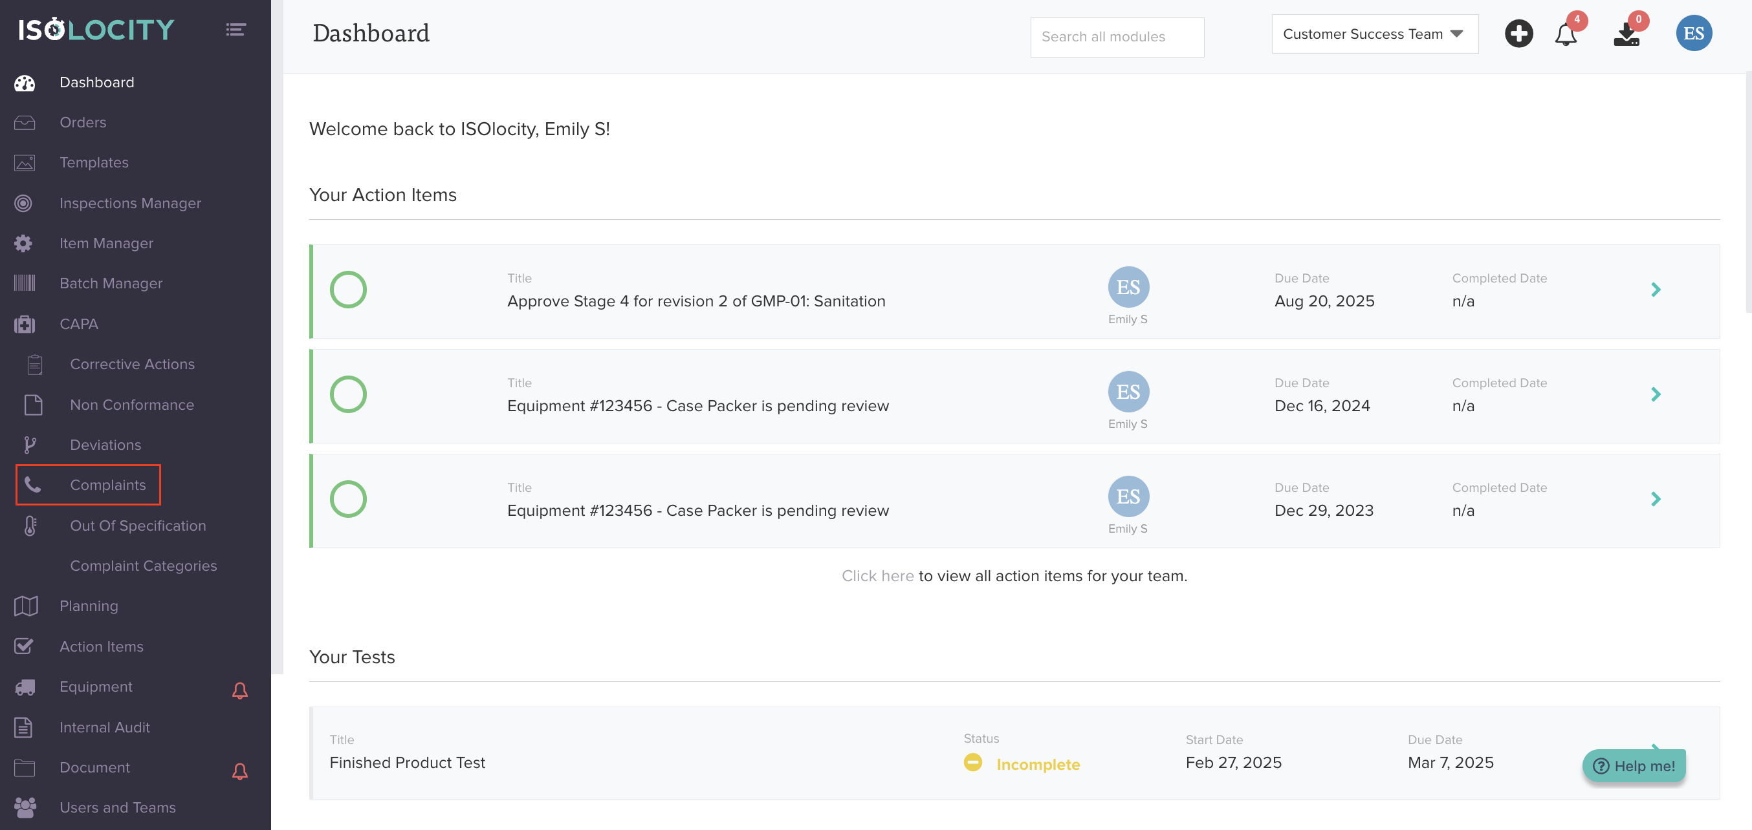The image size is (1752, 830).
Task: Click the Search all modules field
Action: point(1116,37)
